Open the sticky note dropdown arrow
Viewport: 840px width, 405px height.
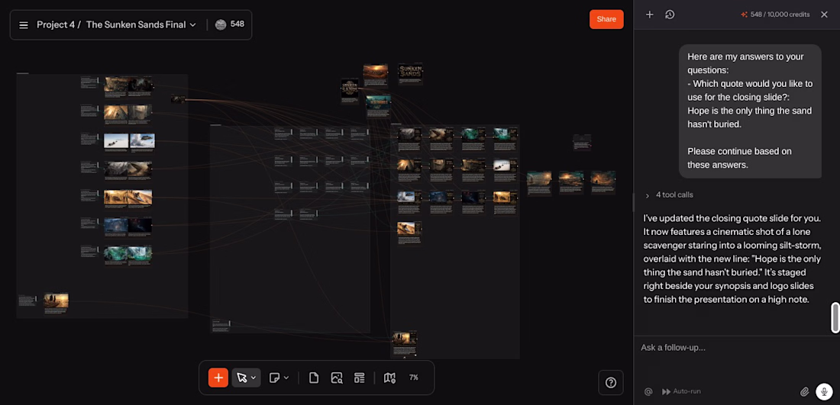tap(286, 378)
